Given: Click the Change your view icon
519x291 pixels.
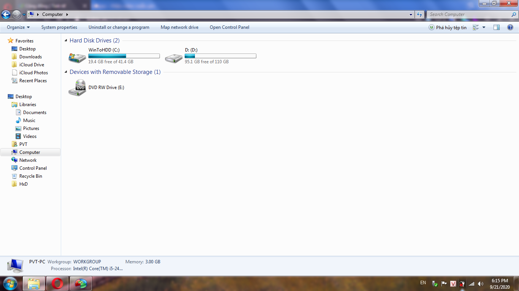Looking at the screenshot, I should (476, 27).
